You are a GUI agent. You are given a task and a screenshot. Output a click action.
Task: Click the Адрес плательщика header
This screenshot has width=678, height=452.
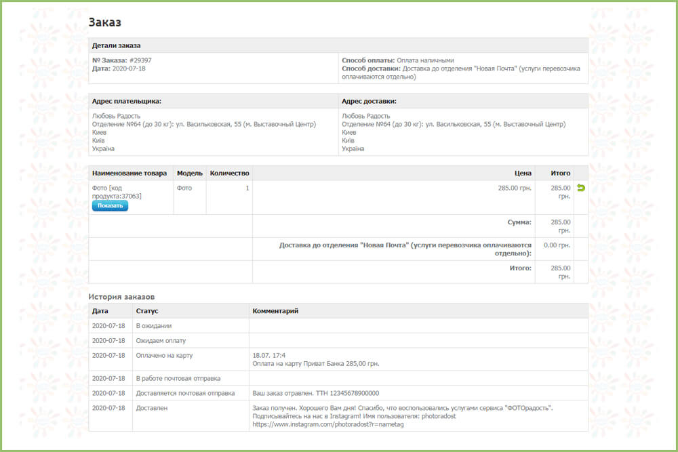pos(127,101)
